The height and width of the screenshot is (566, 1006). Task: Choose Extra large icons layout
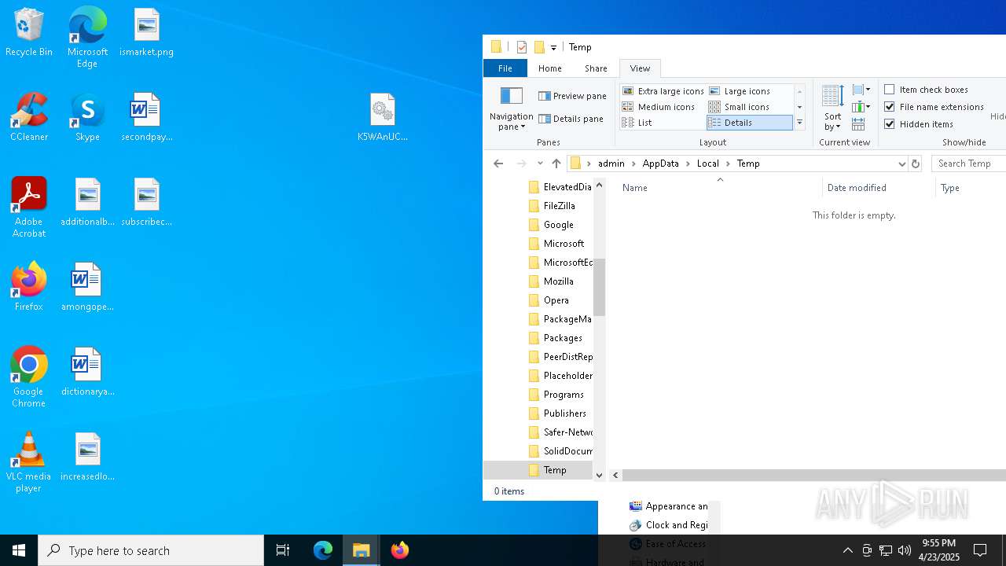coord(663,91)
